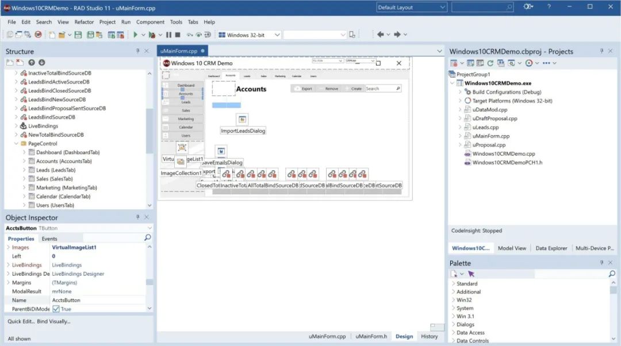Click the Help question mark in the title bar
The image size is (621, 346).
(549, 7)
